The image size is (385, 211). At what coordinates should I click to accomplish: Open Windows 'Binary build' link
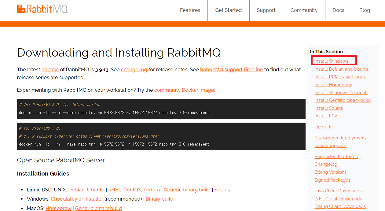pos(159,199)
